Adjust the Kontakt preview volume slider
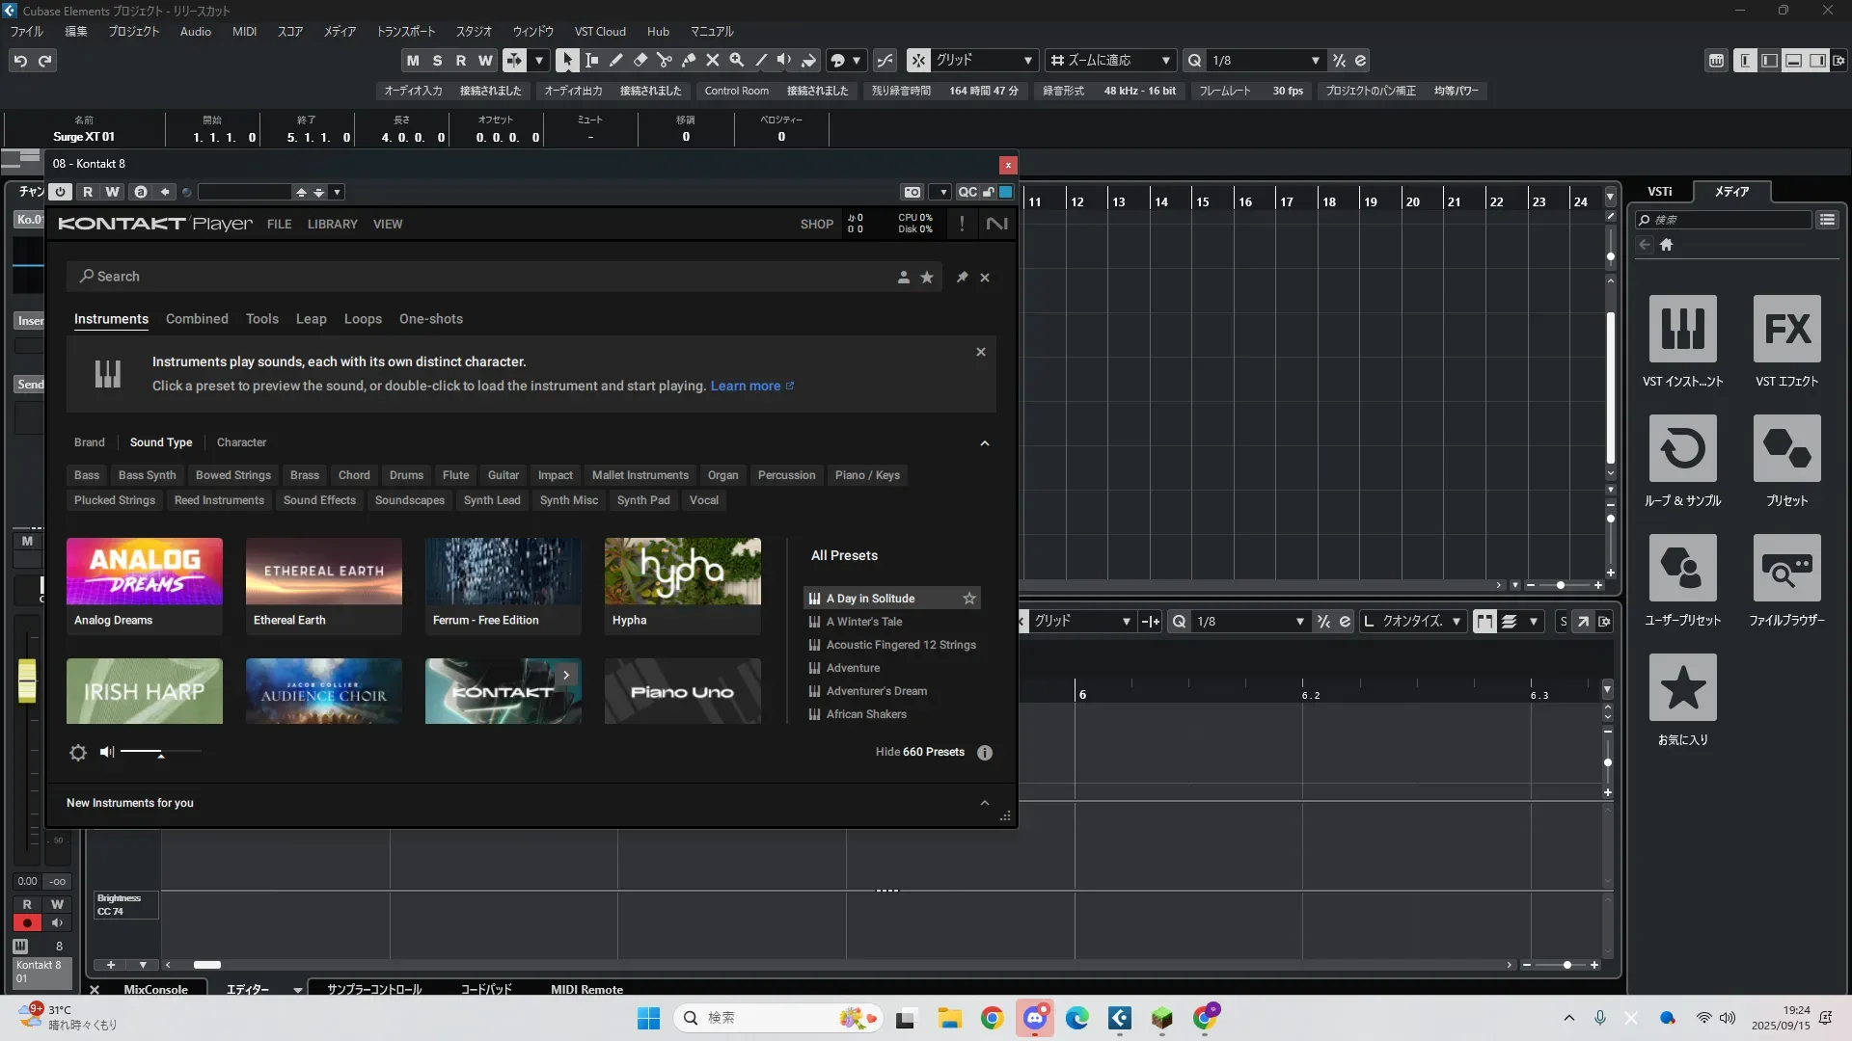 160,753
